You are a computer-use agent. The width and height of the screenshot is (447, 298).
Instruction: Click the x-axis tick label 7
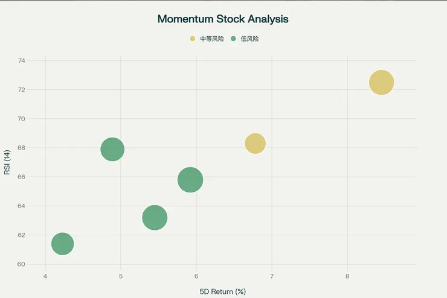[x=272, y=276]
